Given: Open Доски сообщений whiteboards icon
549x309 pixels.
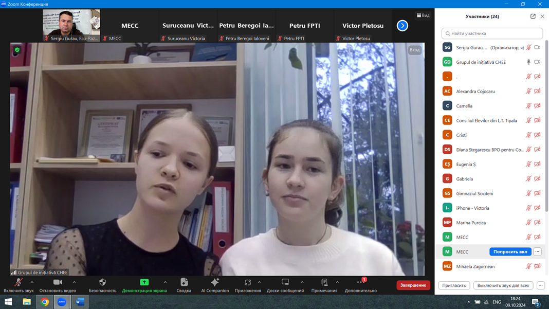Looking at the screenshot, I should point(285,282).
